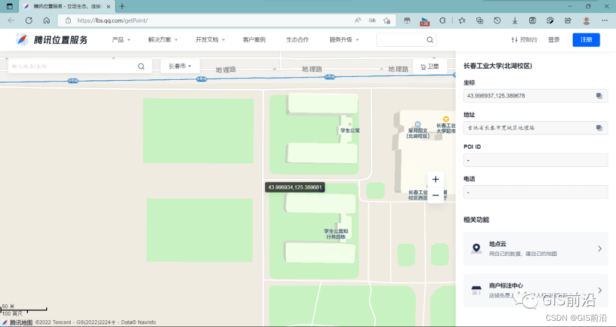The width and height of the screenshot is (616, 327).
Task: Open 地点云 card chevron
Action: 600,248
